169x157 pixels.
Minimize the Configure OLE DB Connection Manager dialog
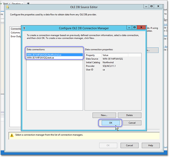(x=129, y=28)
